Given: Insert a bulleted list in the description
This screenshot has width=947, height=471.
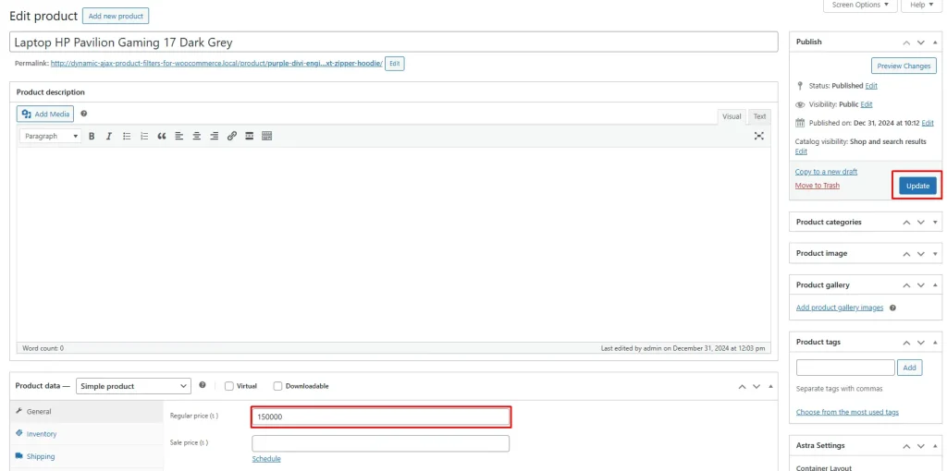Looking at the screenshot, I should pos(127,137).
